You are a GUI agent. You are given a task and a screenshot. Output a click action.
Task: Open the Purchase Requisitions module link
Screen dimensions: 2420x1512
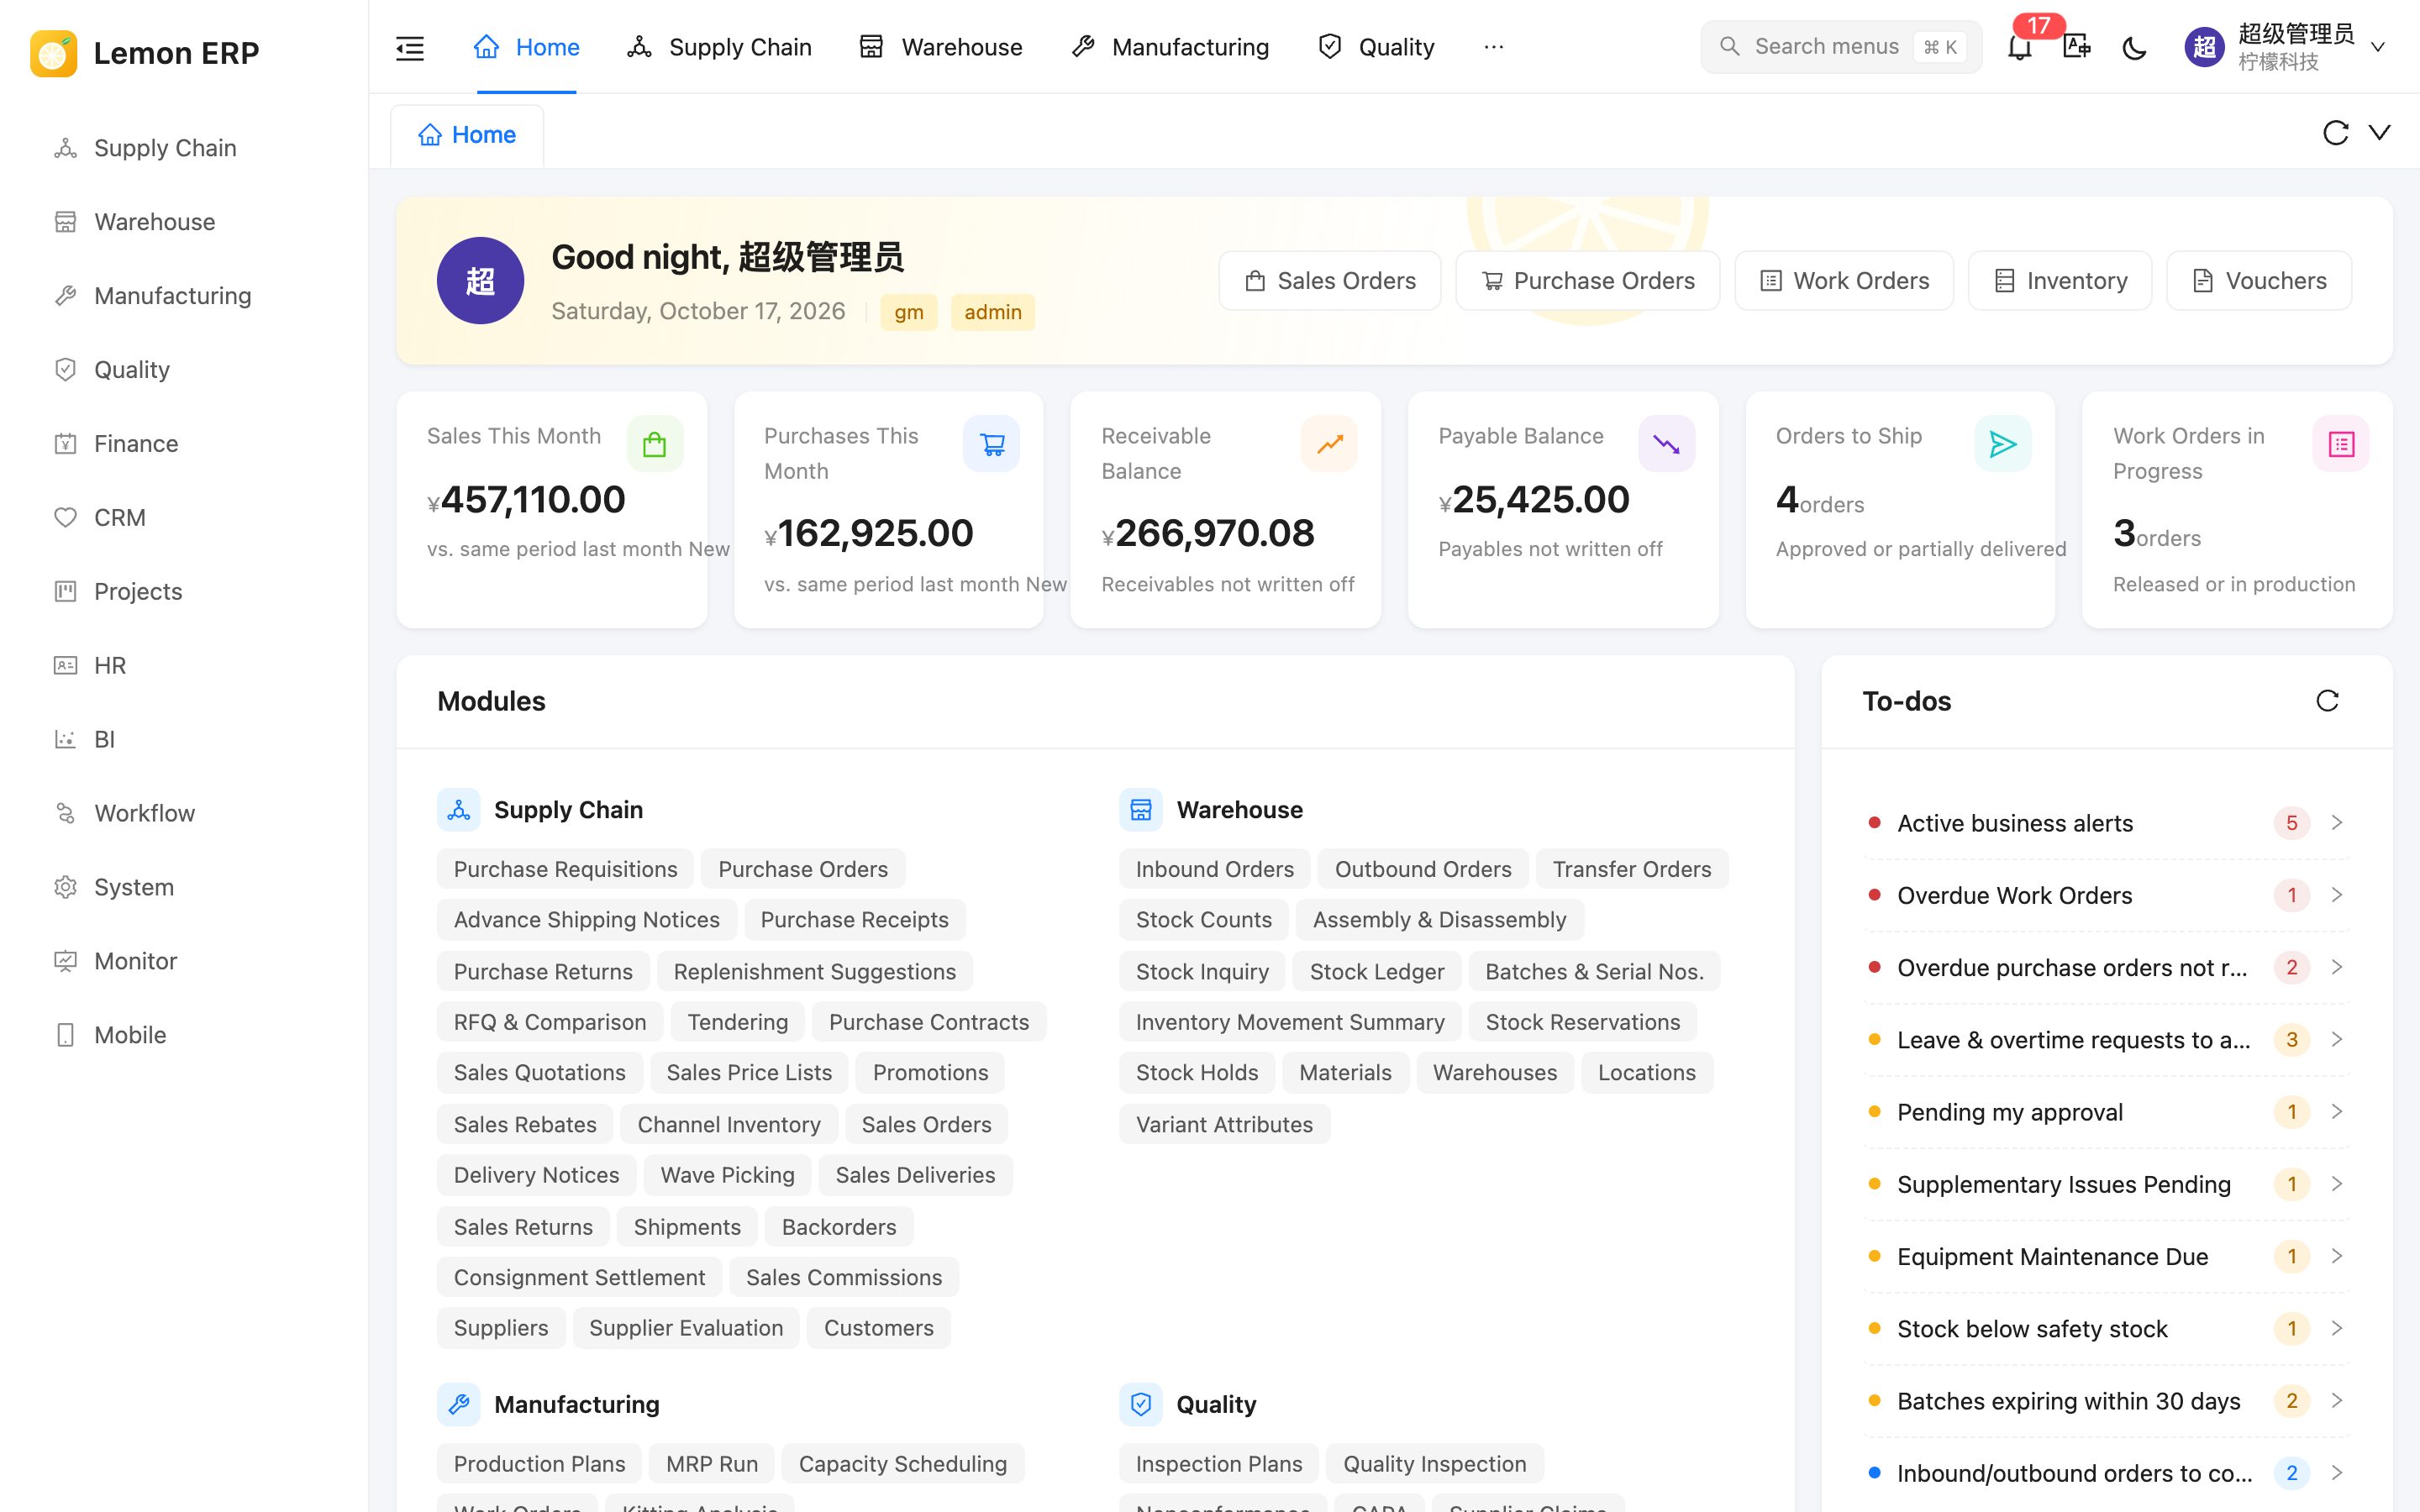pyautogui.click(x=566, y=869)
